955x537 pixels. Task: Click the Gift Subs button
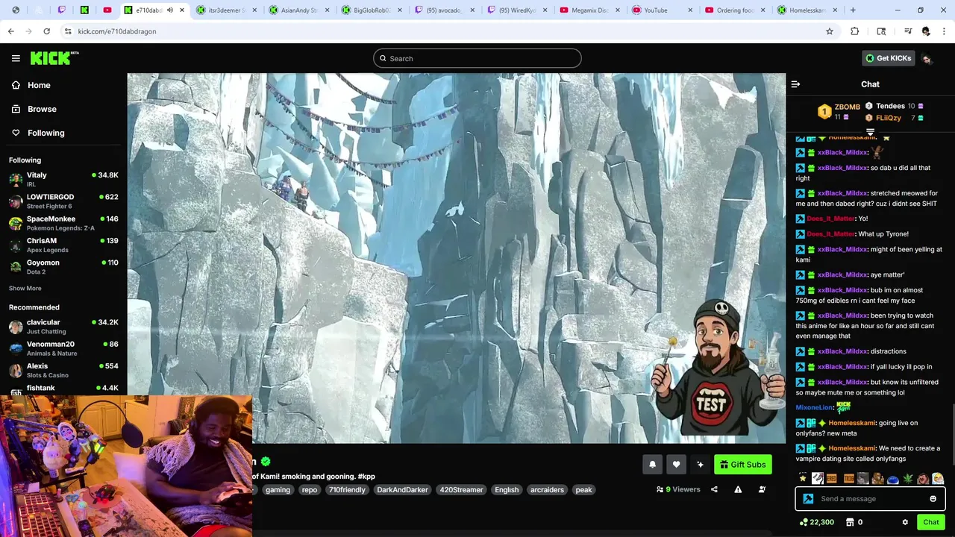pos(742,465)
